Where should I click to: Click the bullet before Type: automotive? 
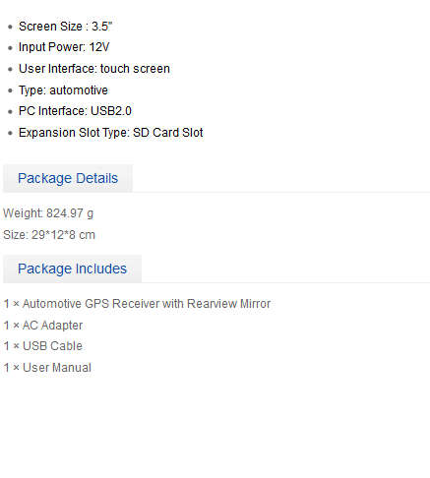click(10, 90)
